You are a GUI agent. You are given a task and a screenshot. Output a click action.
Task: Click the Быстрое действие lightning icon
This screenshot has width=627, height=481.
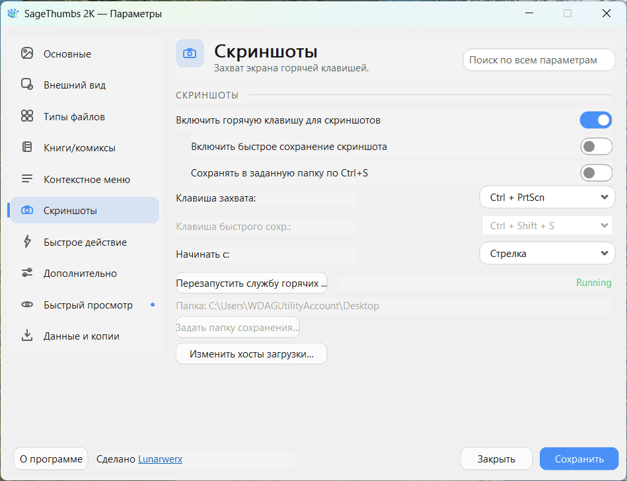point(27,242)
